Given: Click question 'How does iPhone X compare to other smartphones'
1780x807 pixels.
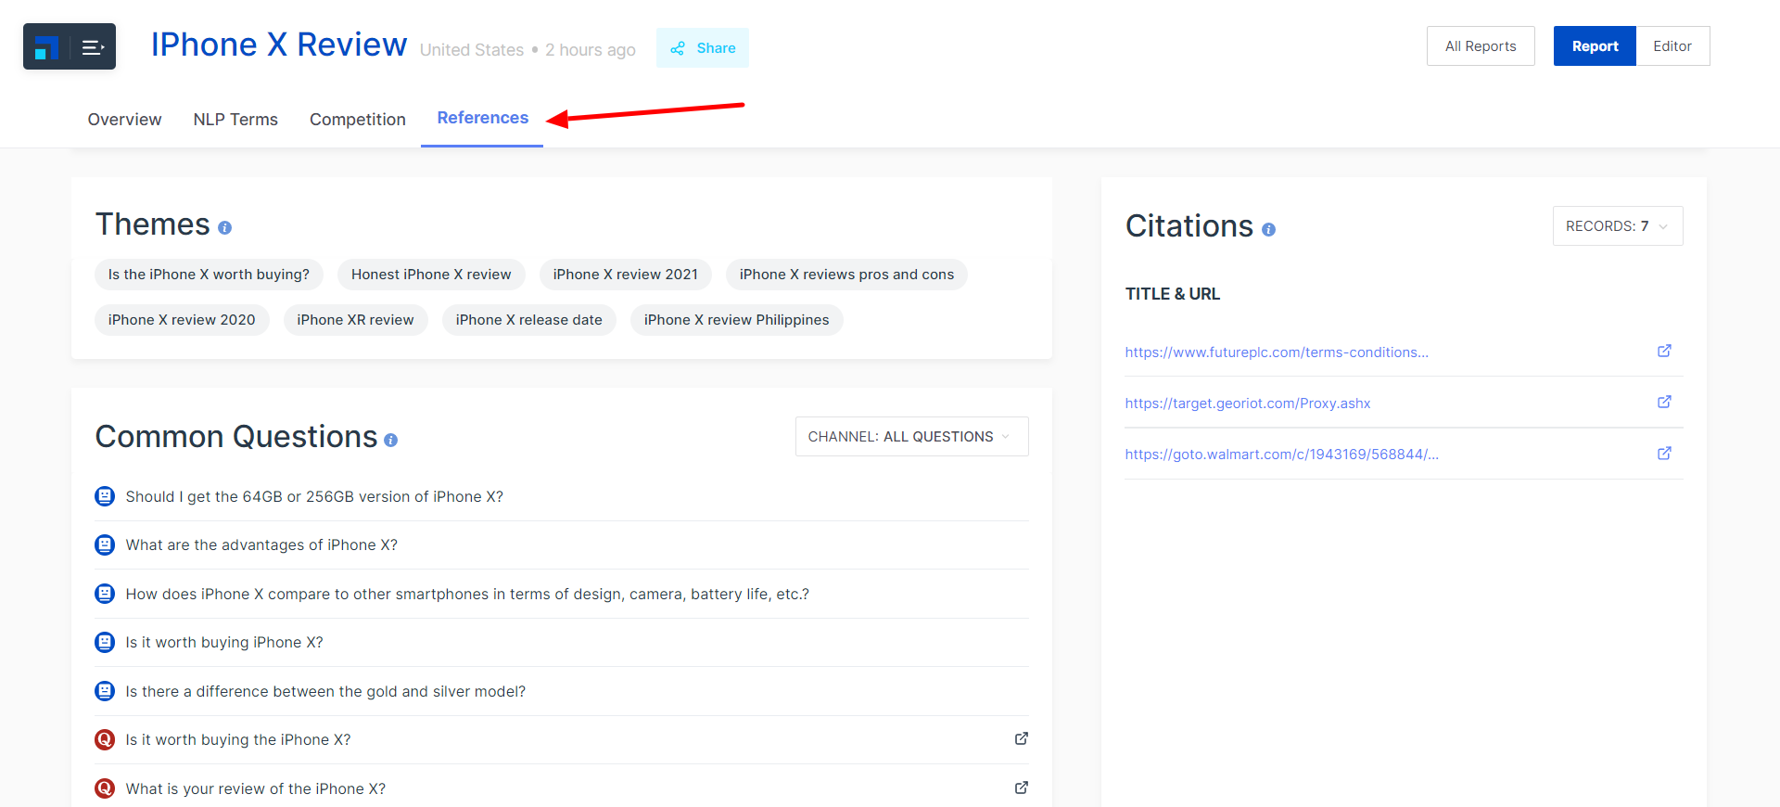Looking at the screenshot, I should 467,595.
